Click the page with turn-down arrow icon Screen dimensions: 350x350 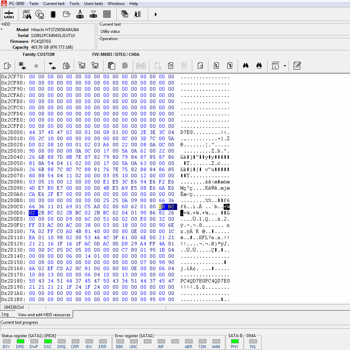pos(230,66)
